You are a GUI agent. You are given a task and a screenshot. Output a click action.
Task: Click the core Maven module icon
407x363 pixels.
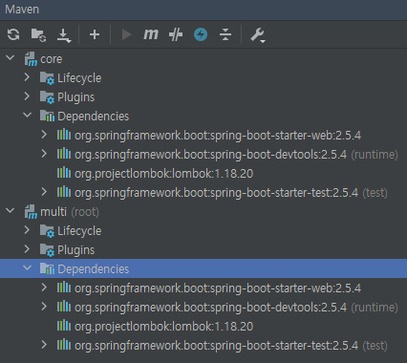[x=31, y=59]
